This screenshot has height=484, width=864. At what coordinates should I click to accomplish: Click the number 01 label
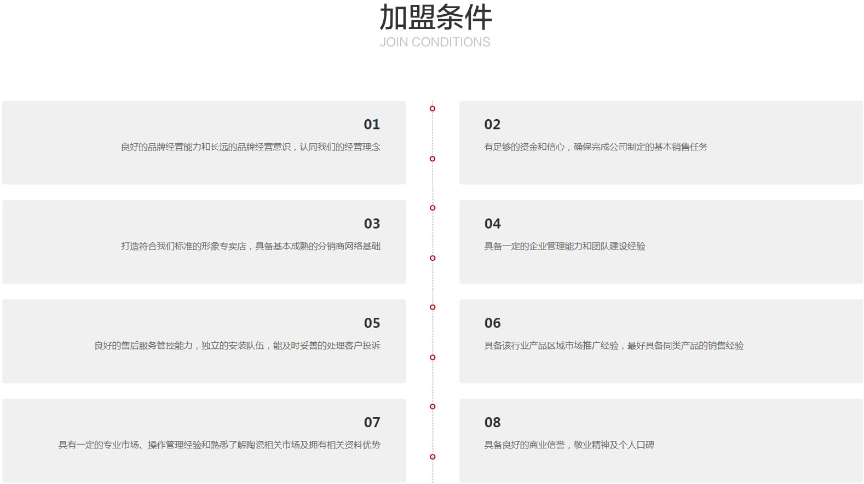click(x=372, y=125)
